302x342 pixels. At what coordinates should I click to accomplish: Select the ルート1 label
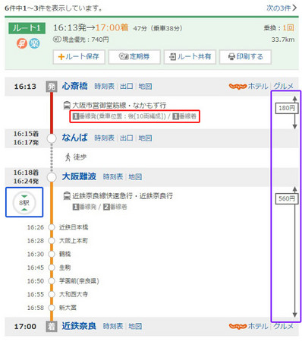(27, 28)
